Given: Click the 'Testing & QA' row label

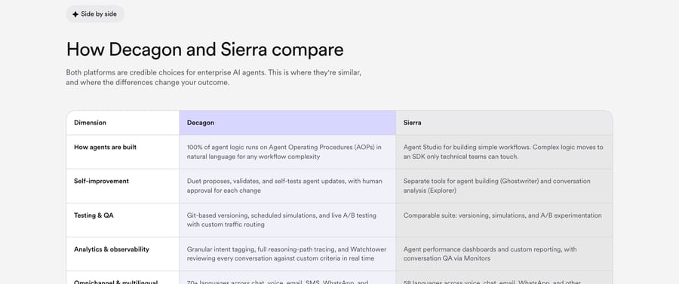Looking at the screenshot, I should tap(94, 215).
